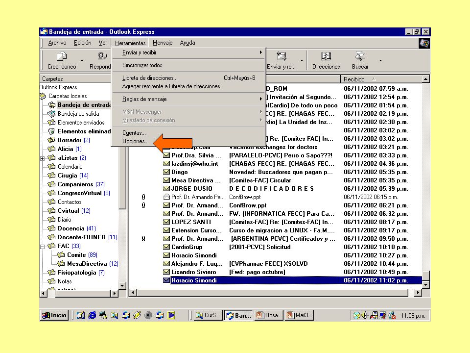Switch to Rosa... taskbar button
This screenshot has width=470, height=353.
(269, 315)
